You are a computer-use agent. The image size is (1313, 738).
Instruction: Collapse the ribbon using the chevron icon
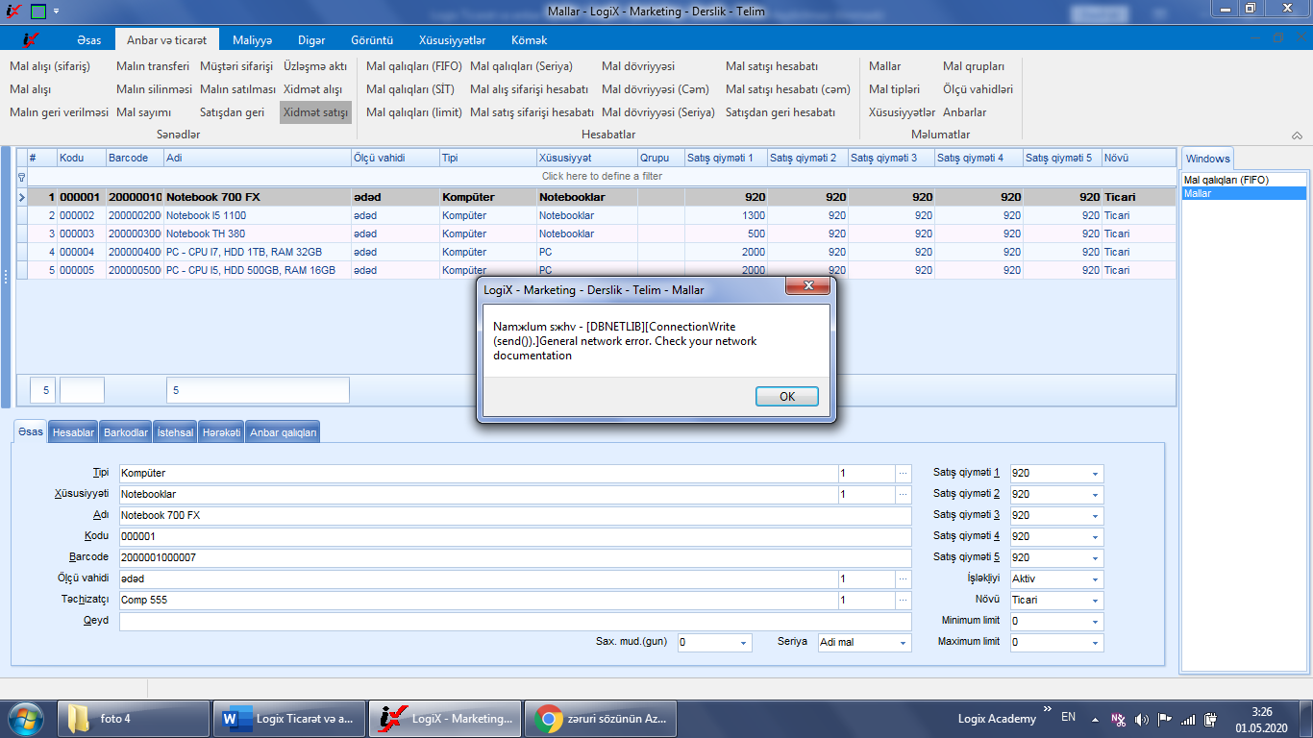pyautogui.click(x=1297, y=135)
